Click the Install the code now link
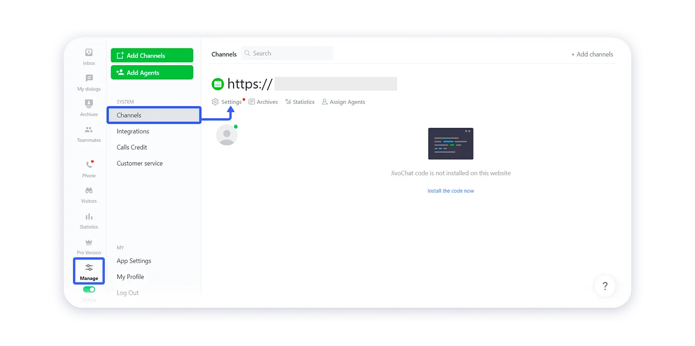This screenshot has width=695, height=346. (x=450, y=191)
